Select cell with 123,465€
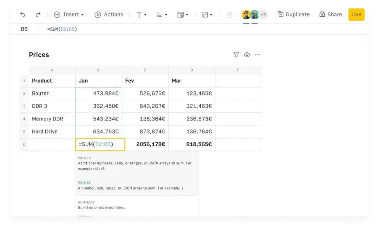The height and width of the screenshot is (232, 378). [192, 94]
